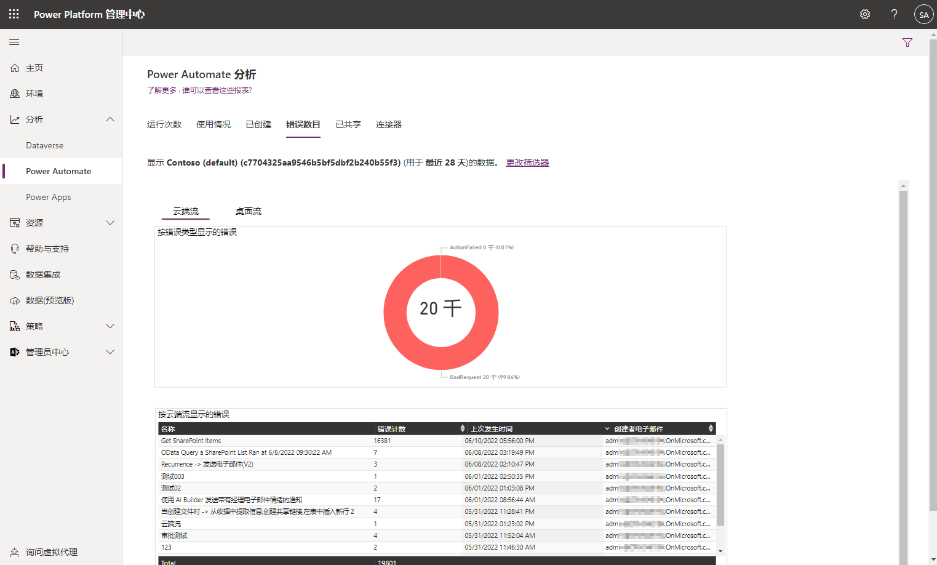The image size is (937, 565).
Task: Select the 测试02 flow row
Action: coord(437,488)
